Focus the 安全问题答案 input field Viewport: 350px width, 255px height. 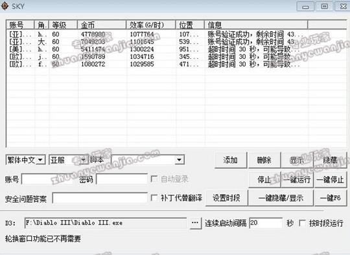[x=100, y=198]
